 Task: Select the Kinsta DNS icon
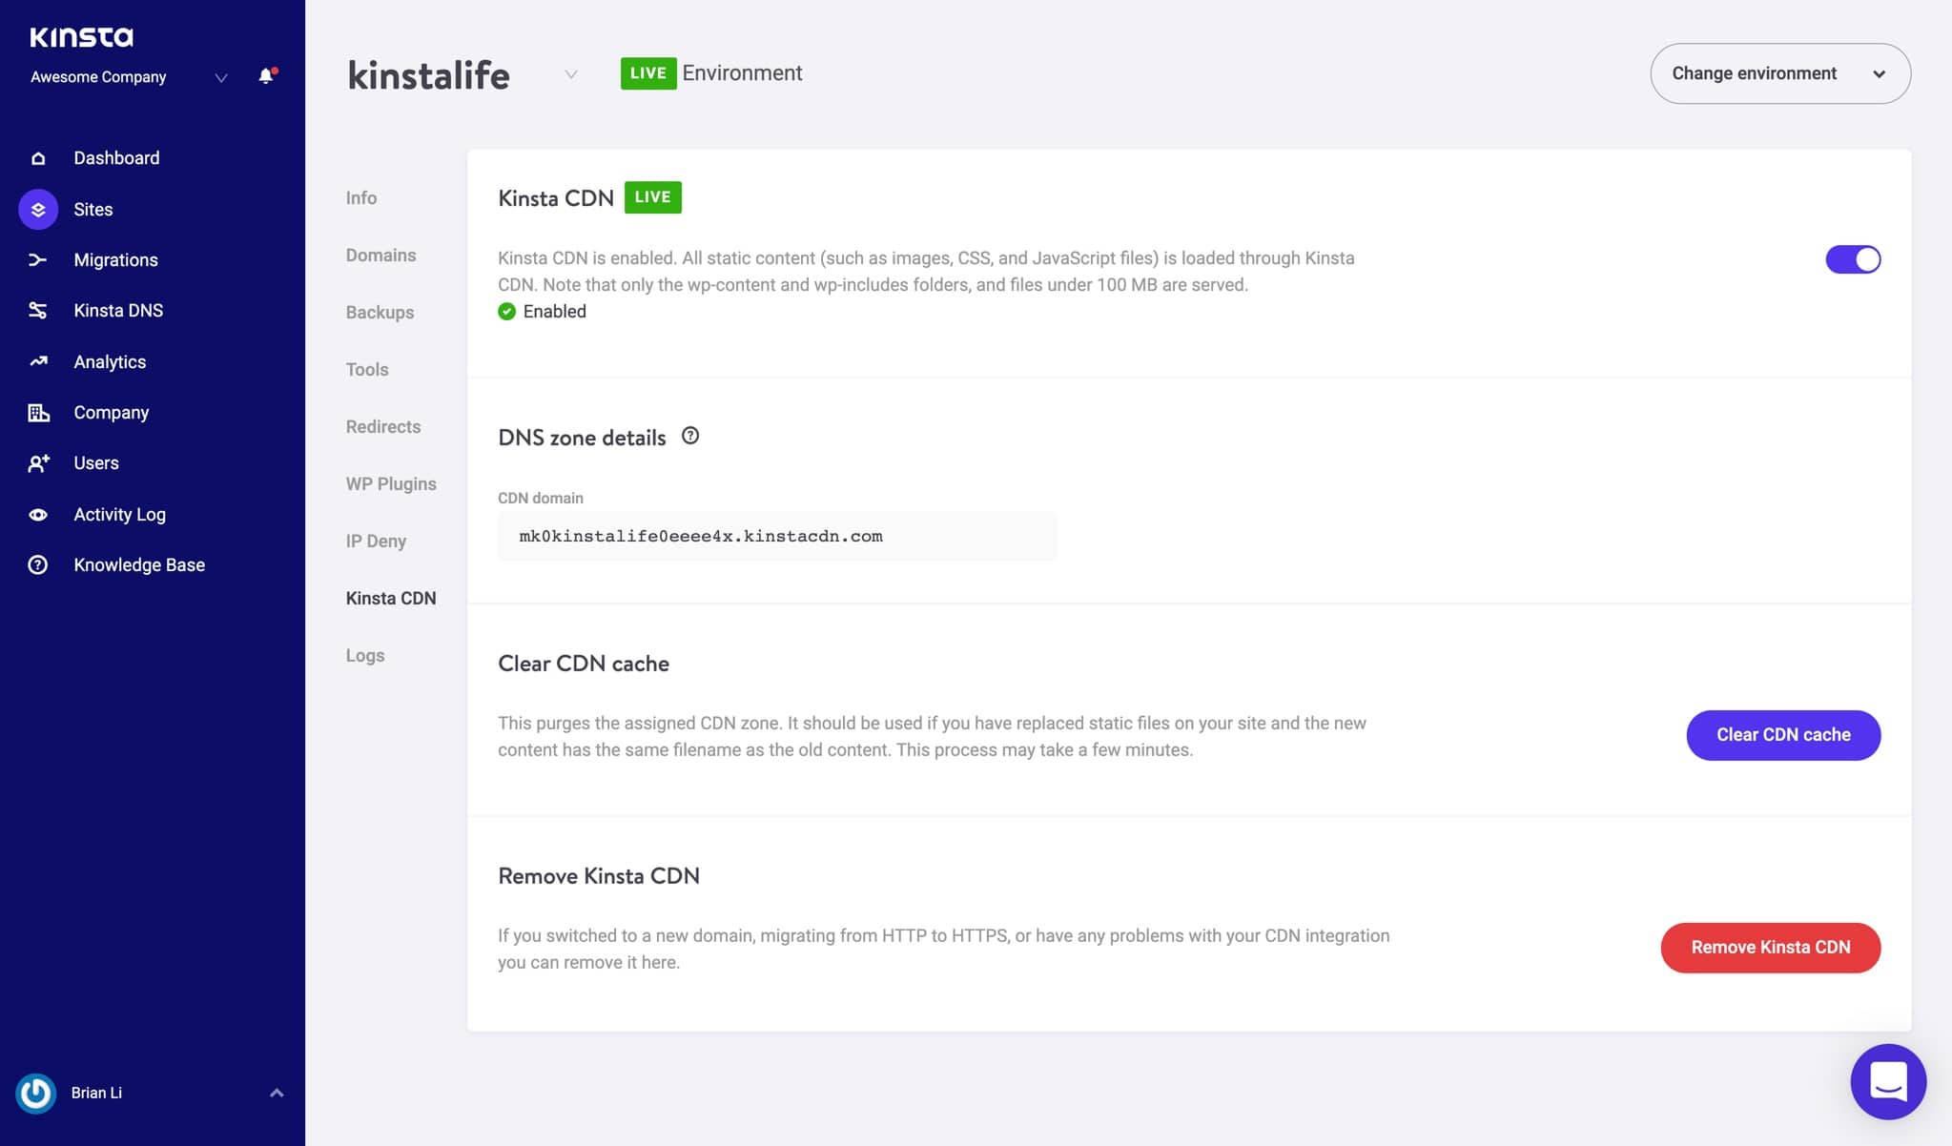tap(38, 311)
